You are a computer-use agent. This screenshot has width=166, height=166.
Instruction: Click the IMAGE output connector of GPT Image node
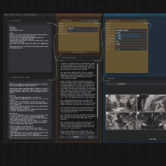coord(148,23)
